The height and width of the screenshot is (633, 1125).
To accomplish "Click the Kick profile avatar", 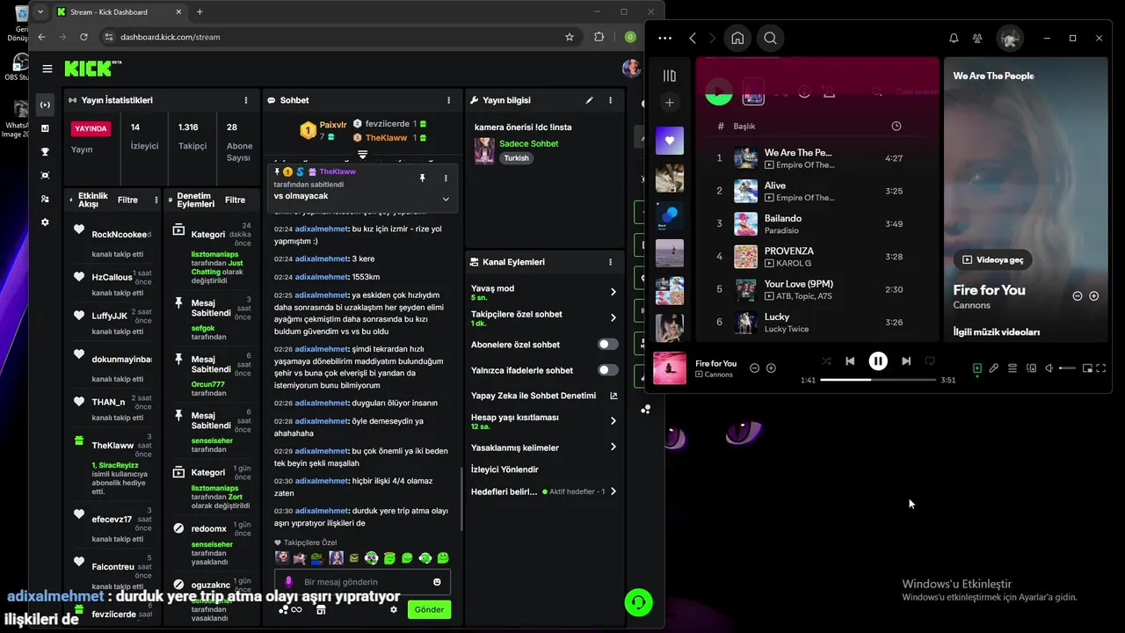I will click(632, 69).
